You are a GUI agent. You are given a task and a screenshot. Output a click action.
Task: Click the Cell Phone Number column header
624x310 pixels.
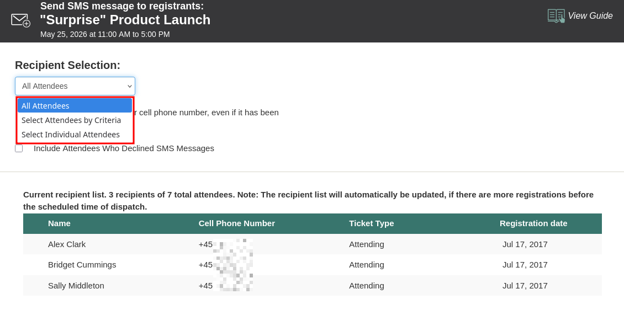pyautogui.click(x=236, y=223)
